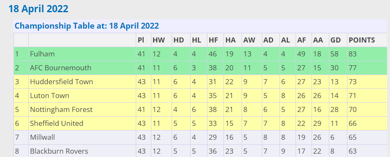Click the Pl column header

tap(141, 40)
